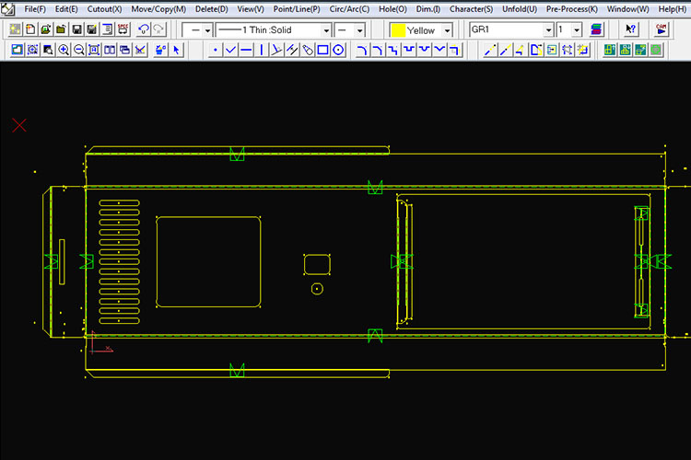Click the red X marker in drawing
The width and height of the screenshot is (691, 460).
click(x=19, y=125)
